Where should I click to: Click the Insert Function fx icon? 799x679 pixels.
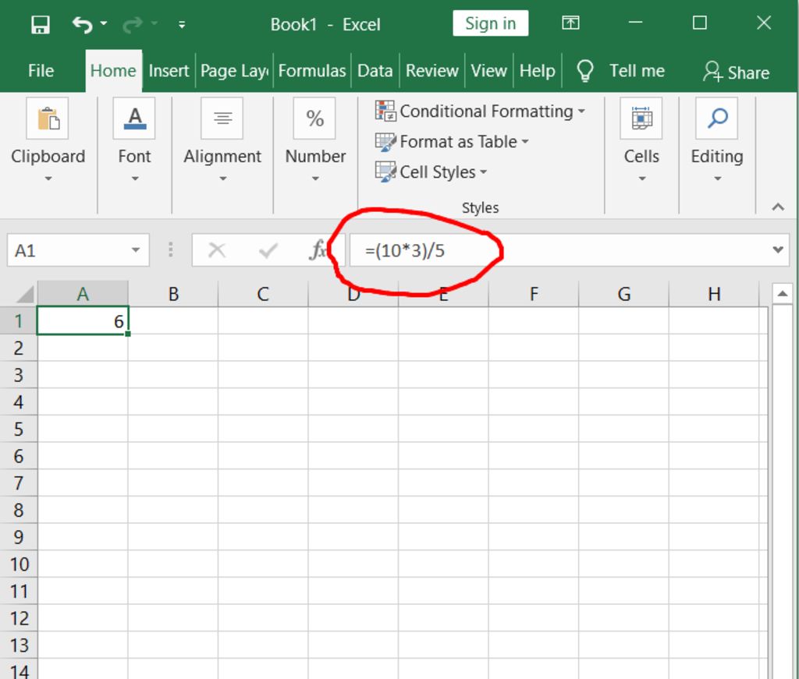coord(317,250)
